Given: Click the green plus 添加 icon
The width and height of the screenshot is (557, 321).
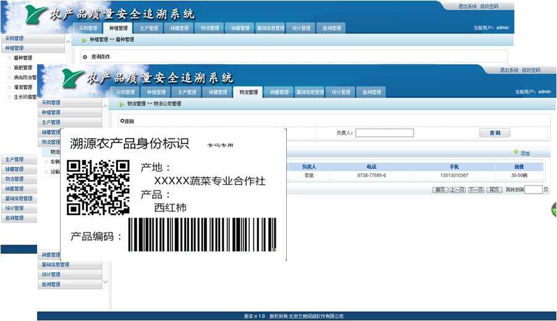Looking at the screenshot, I should tap(516, 152).
